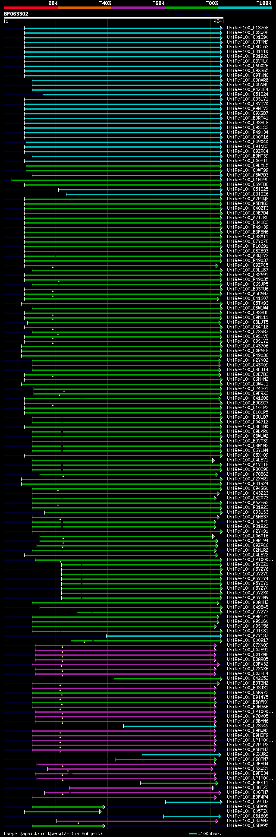Viewport: 276px width, 837px height.
Task: Select hit label UniRef100_B9RR41
Action: [x=248, y=118]
